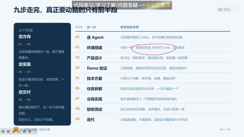Screen dimensions: 244x137
Task: Click the 08 - 09 range label
Action: [x=24, y=100]
